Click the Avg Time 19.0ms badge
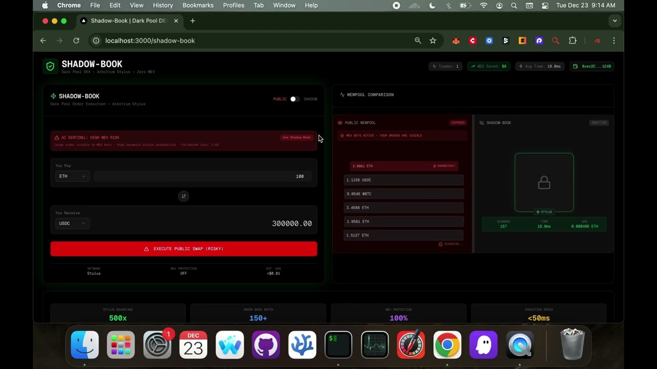Screen dimensions: 657x369 point(539,66)
